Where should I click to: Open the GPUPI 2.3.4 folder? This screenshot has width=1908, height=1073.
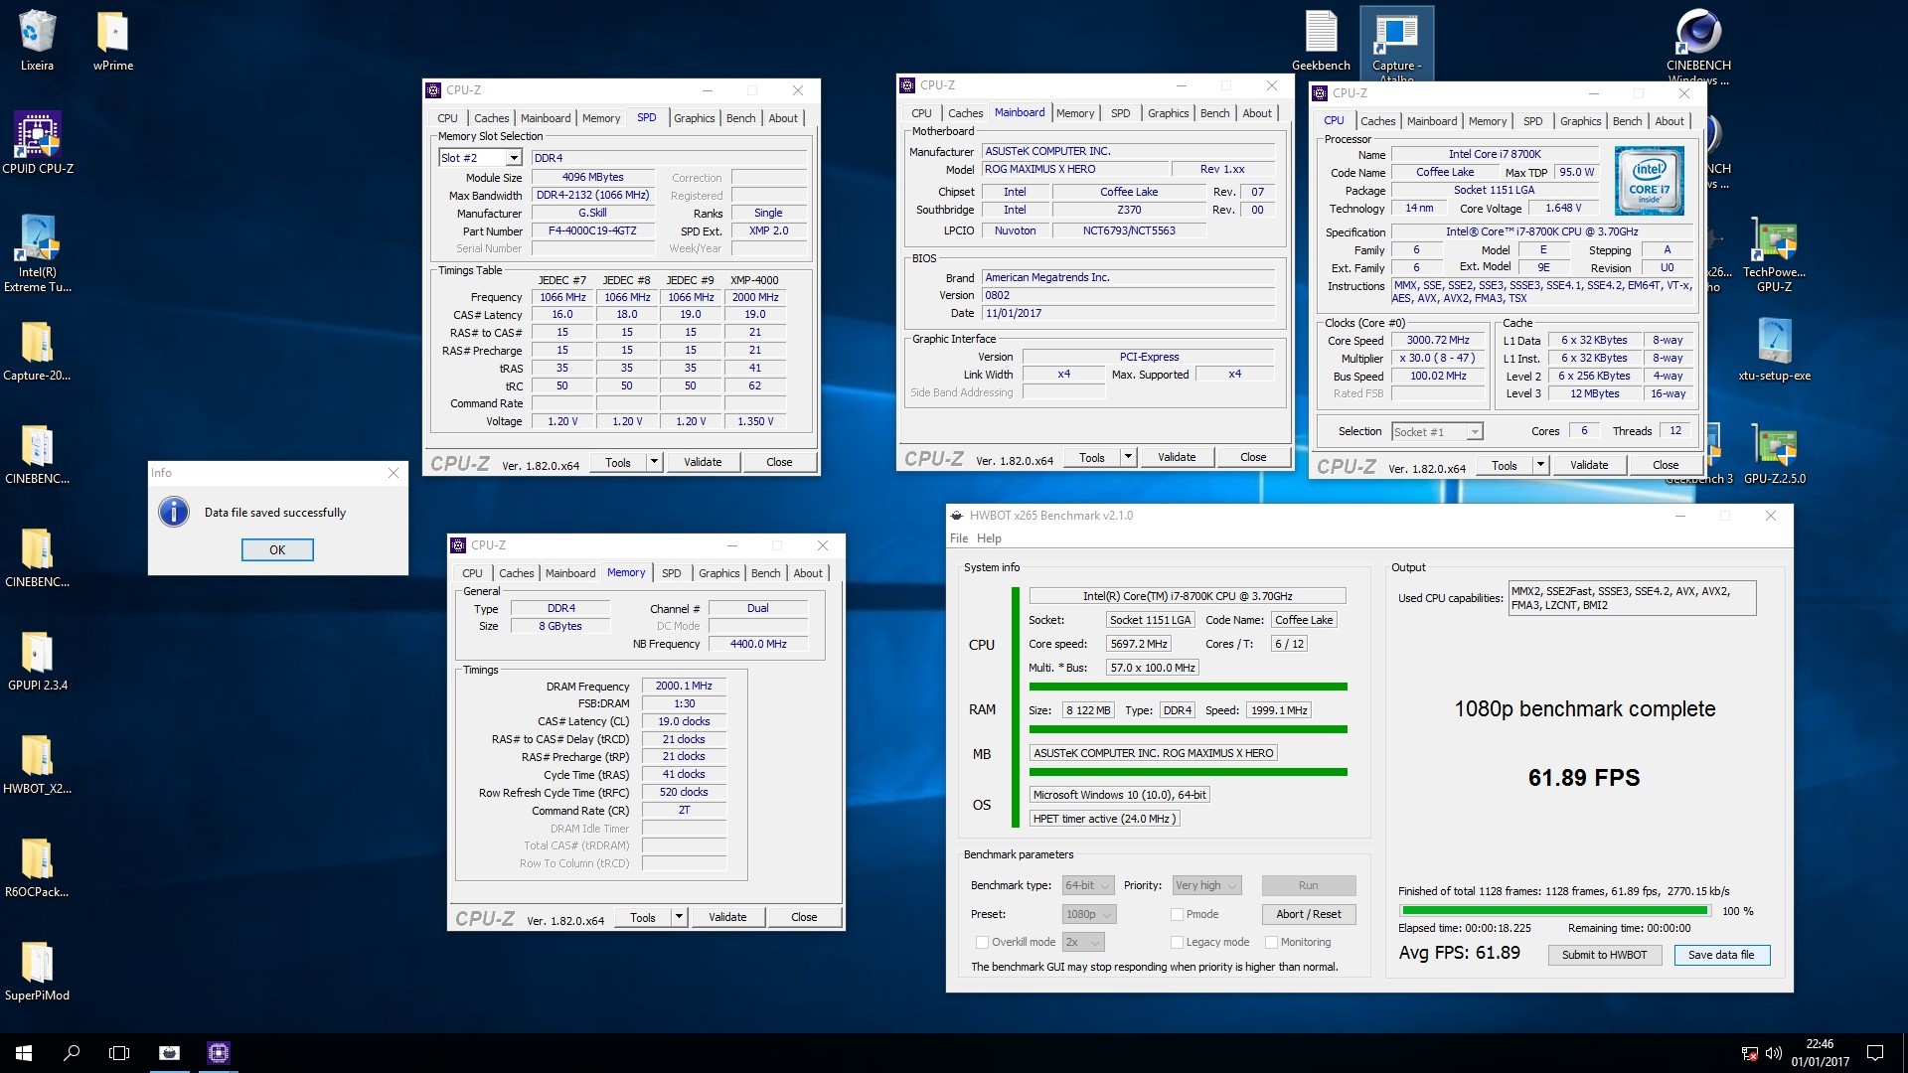pos(37,661)
